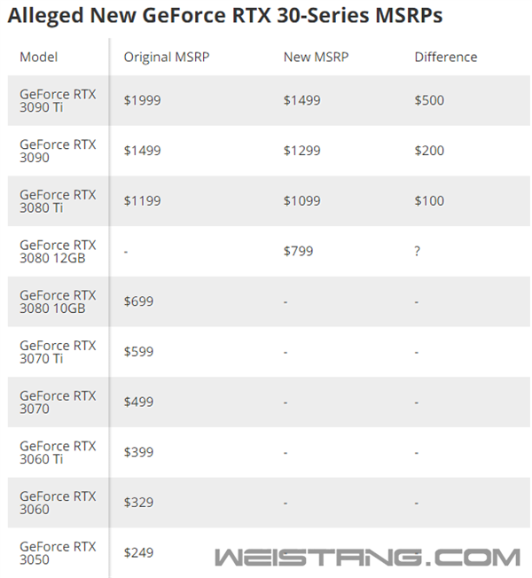Select the $200 difference cell
532x578 pixels.
(x=429, y=151)
